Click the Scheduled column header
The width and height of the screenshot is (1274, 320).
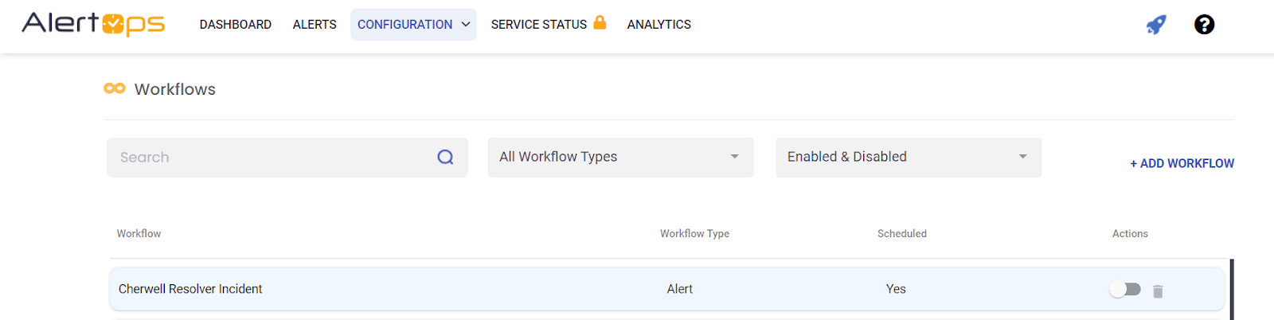(x=901, y=234)
